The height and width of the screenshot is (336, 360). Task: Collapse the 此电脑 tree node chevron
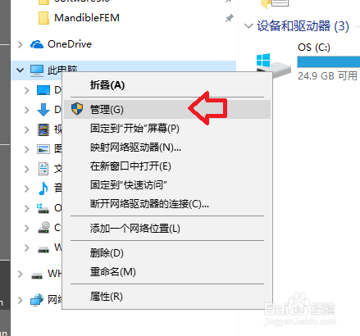[20, 70]
